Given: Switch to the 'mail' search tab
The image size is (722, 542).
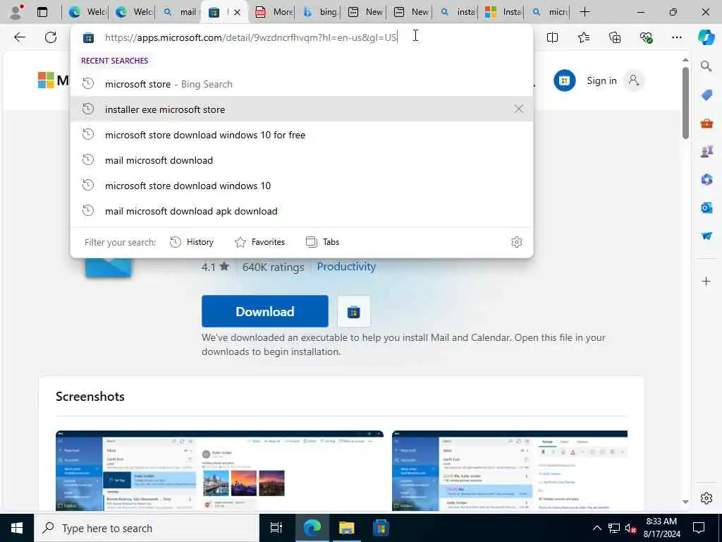Looking at the screenshot, I should [179, 12].
